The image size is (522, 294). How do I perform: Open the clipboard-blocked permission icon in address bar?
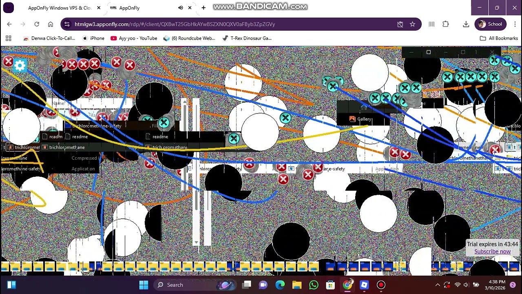400,24
